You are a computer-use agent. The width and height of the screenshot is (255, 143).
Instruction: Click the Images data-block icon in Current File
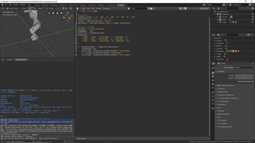click(x=225, y=54)
